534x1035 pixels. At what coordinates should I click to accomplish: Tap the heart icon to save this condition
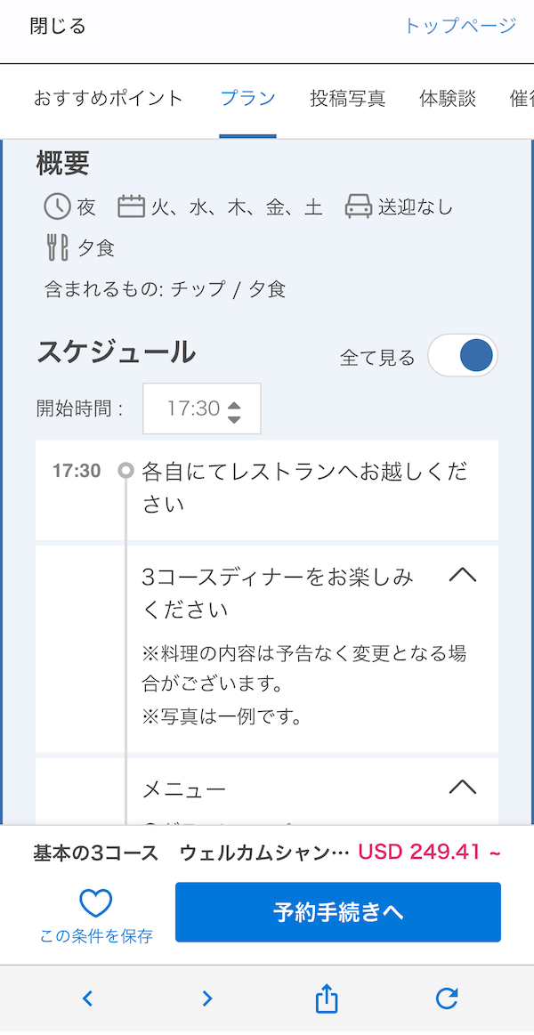[x=96, y=902]
